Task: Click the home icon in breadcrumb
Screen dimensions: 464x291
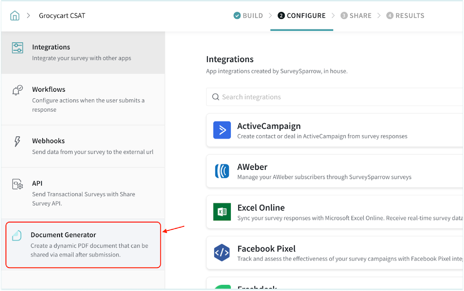Action: [15, 16]
